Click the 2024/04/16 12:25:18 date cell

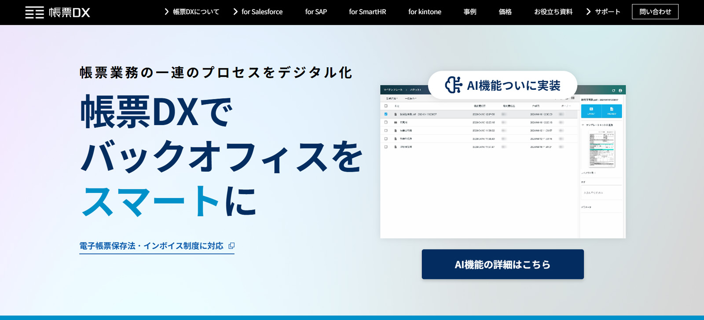(484, 122)
